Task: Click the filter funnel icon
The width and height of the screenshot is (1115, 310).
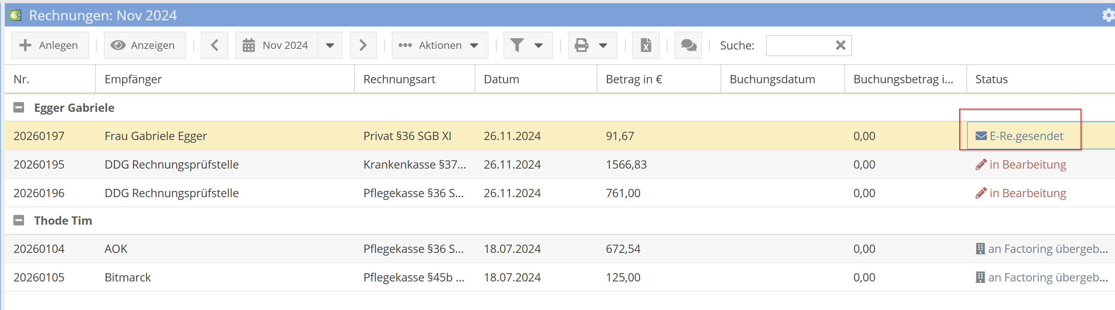Action: [x=517, y=45]
